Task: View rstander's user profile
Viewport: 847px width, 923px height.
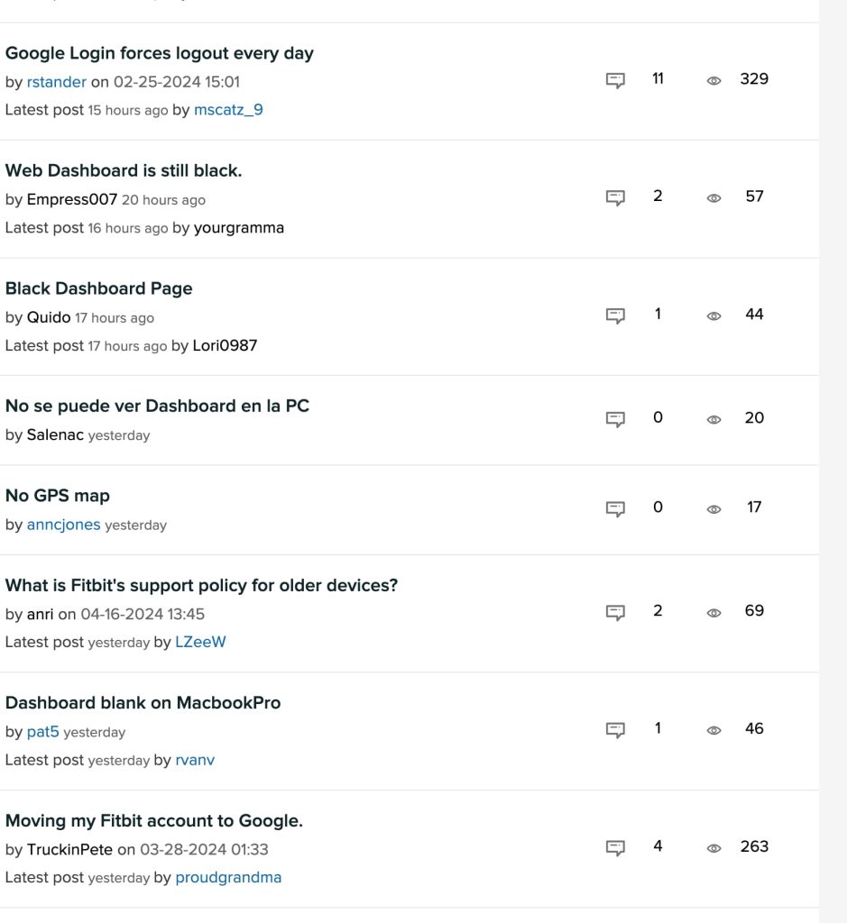Action: 56,82
